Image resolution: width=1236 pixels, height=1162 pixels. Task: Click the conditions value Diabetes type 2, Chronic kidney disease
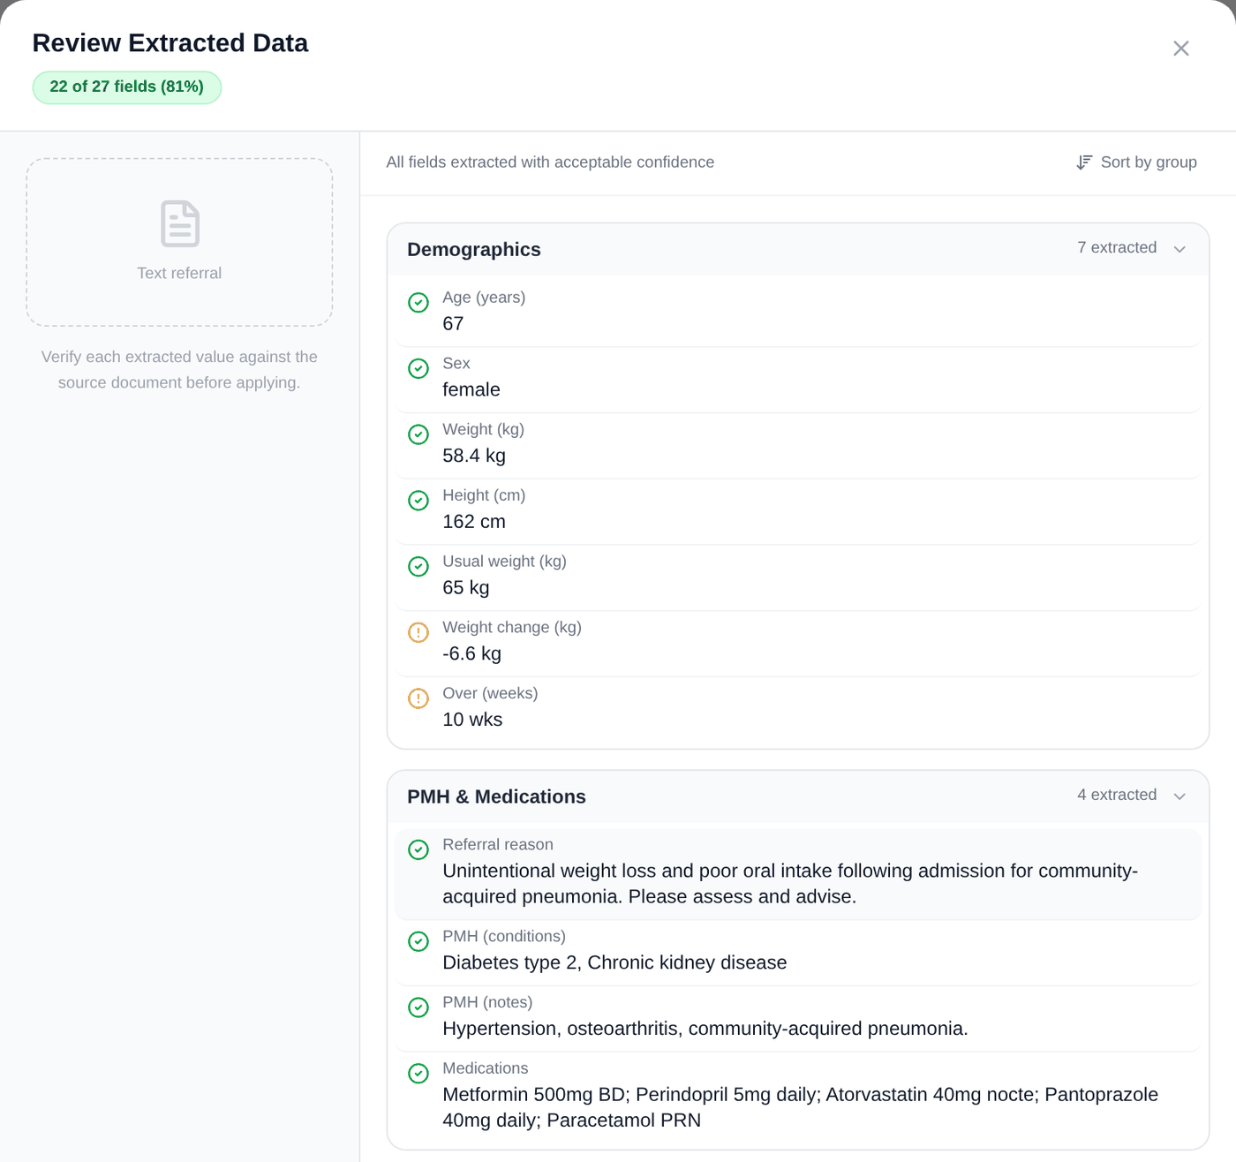click(614, 962)
